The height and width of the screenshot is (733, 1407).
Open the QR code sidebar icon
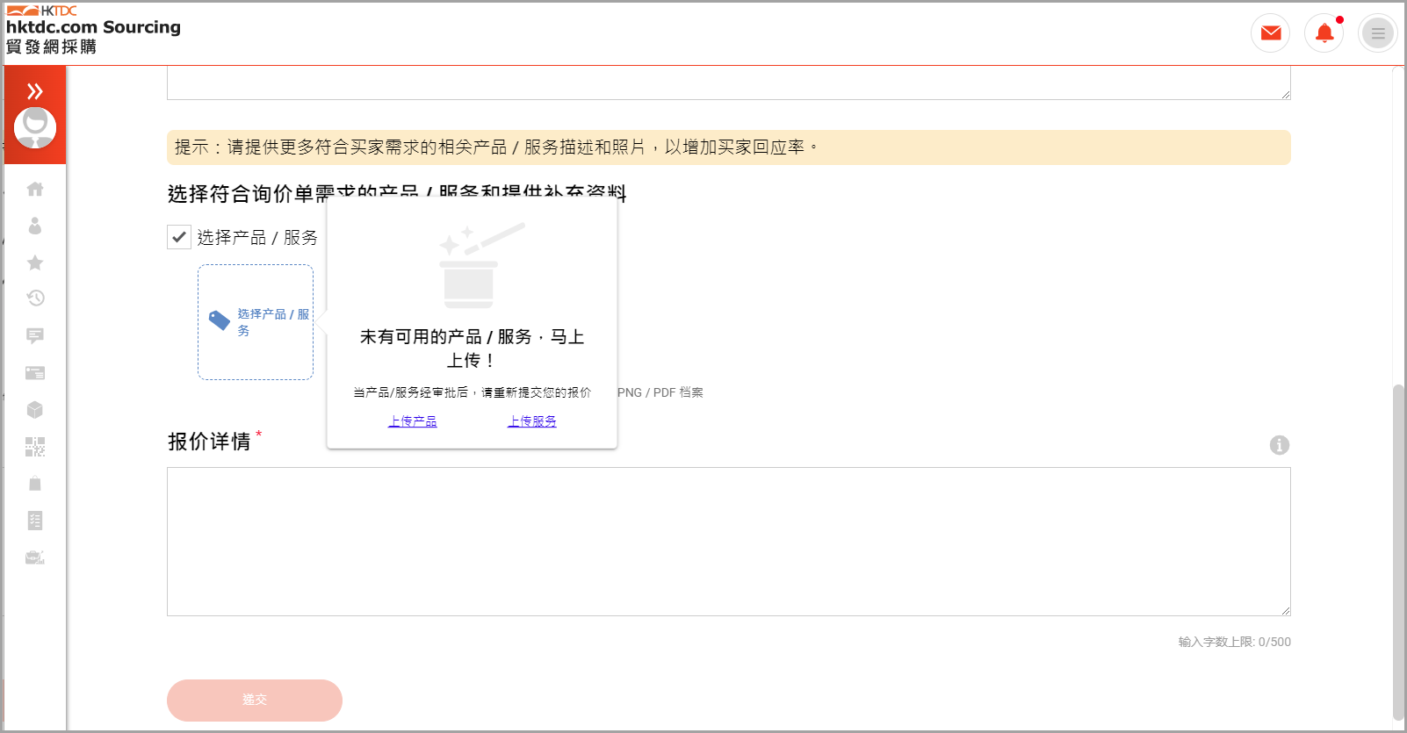pyautogui.click(x=35, y=447)
